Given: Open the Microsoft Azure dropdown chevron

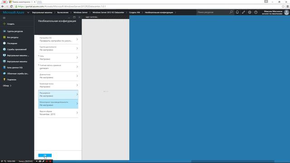Looking at the screenshot, I should pyautogui.click(x=28, y=13).
